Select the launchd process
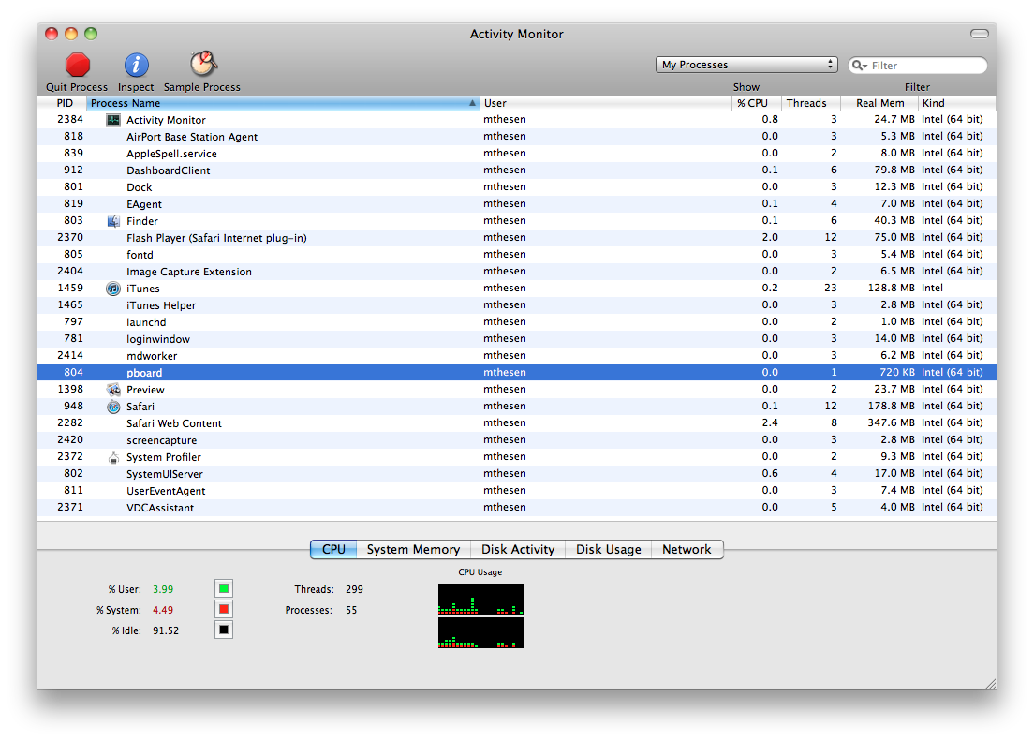This screenshot has height=741, width=1034. [517, 322]
